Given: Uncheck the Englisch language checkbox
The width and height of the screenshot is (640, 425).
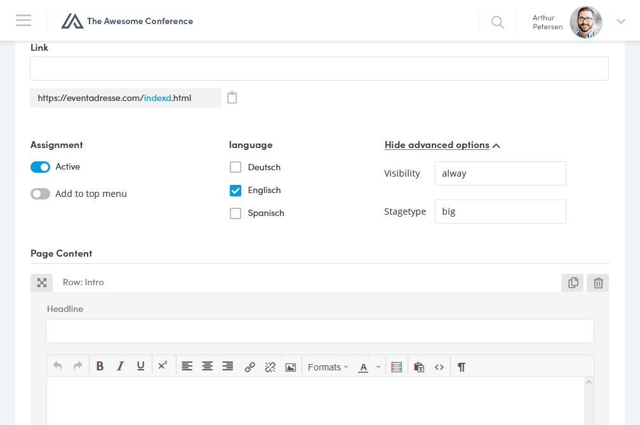Looking at the screenshot, I should coord(236,191).
